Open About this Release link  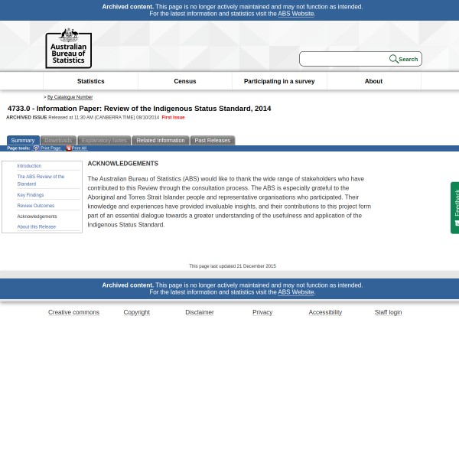pos(37,226)
